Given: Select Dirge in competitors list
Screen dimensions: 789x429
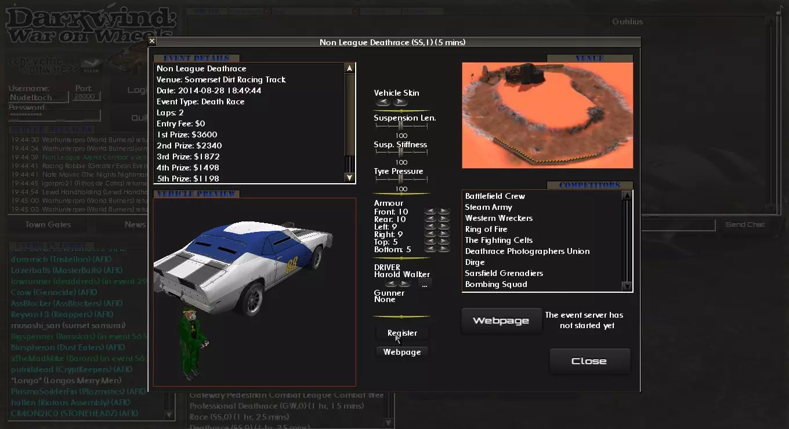Looking at the screenshot, I should coord(475,262).
